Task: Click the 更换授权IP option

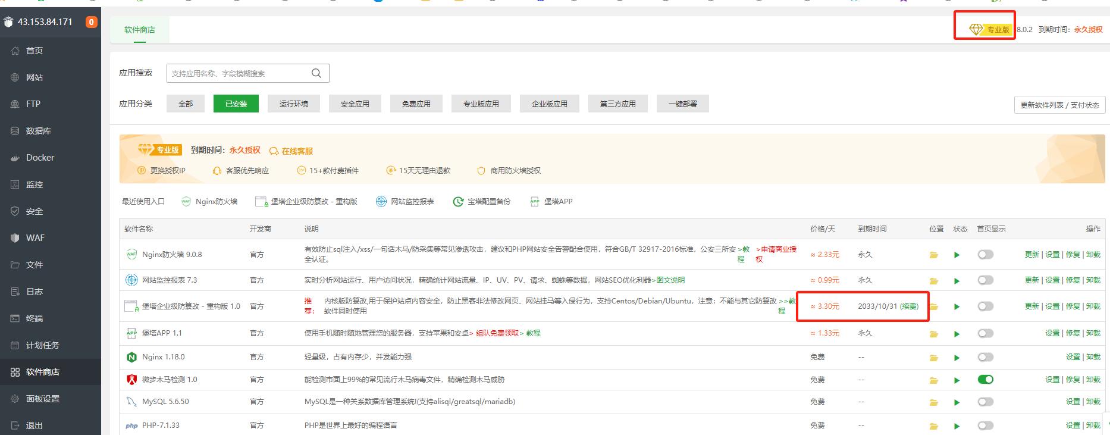Action: click(162, 171)
